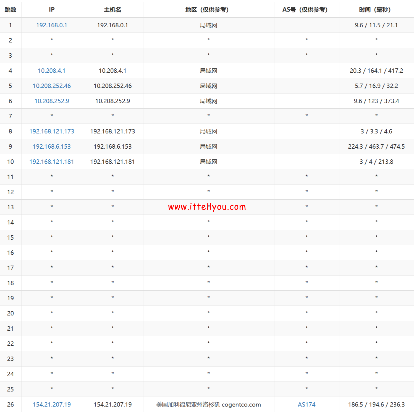
Task: Select hostname cell 154.21.207.19
Action: (x=112, y=405)
